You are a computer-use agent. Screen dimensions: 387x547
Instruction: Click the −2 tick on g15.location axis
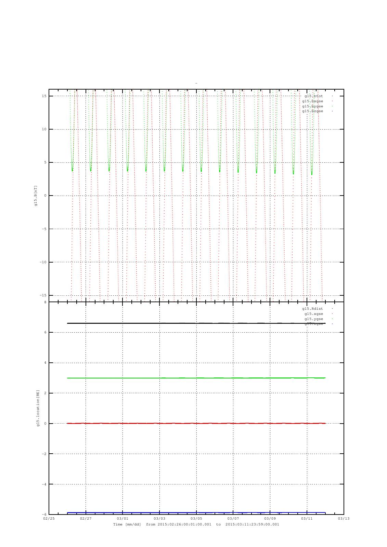(44, 454)
